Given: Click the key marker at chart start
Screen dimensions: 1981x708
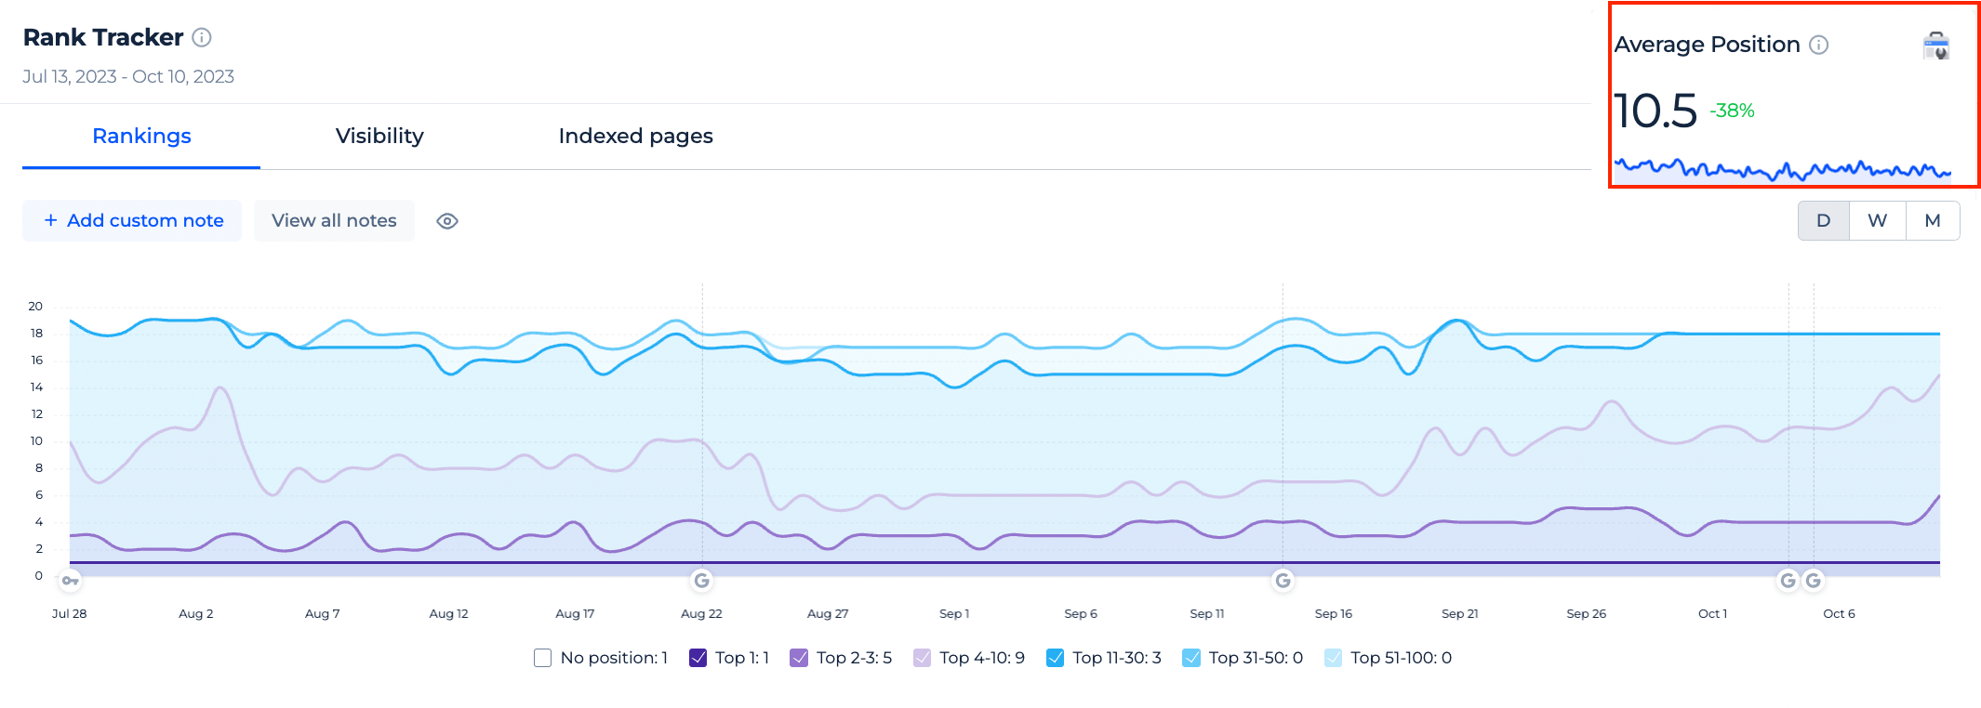Looking at the screenshot, I should pyautogui.click(x=71, y=581).
